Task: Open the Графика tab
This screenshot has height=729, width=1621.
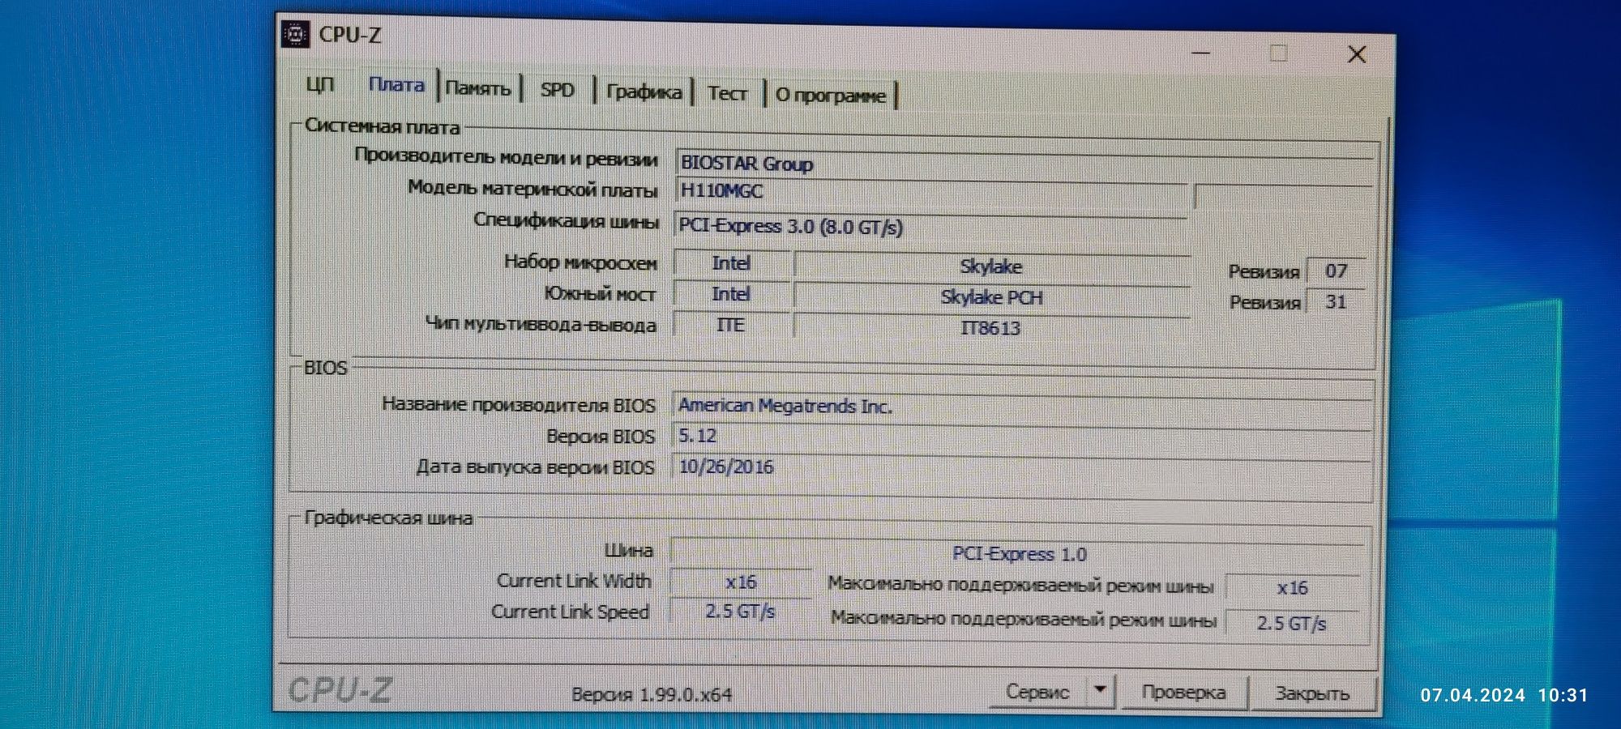Action: coord(644,92)
